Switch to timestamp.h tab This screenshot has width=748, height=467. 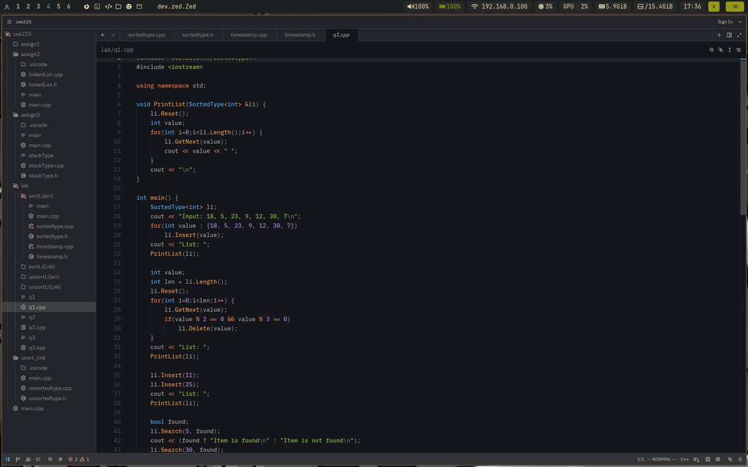pos(300,35)
